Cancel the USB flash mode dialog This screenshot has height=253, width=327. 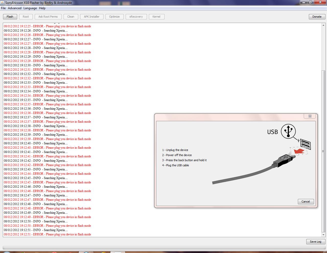(x=306, y=201)
